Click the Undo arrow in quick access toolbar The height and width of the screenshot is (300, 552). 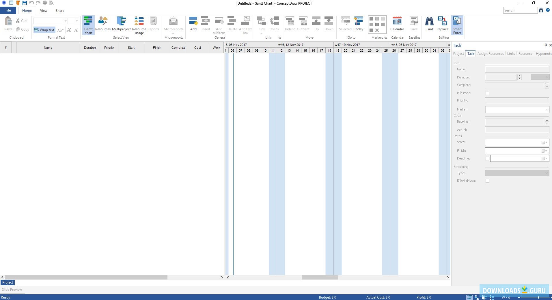click(31, 3)
